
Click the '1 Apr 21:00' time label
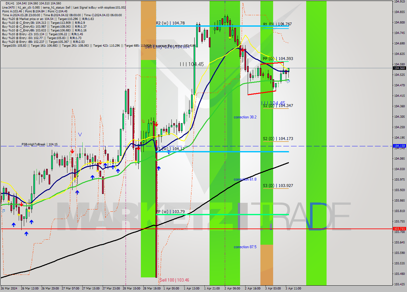(212, 289)
